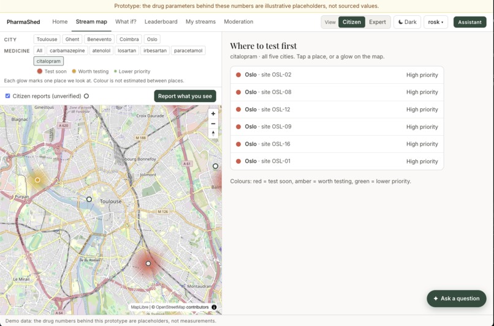Click the red Test soon glow marker on the map
This screenshot has height=326, width=494.
(x=148, y=264)
